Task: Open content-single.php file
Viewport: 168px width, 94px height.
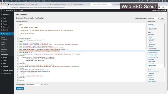Action: (153, 57)
